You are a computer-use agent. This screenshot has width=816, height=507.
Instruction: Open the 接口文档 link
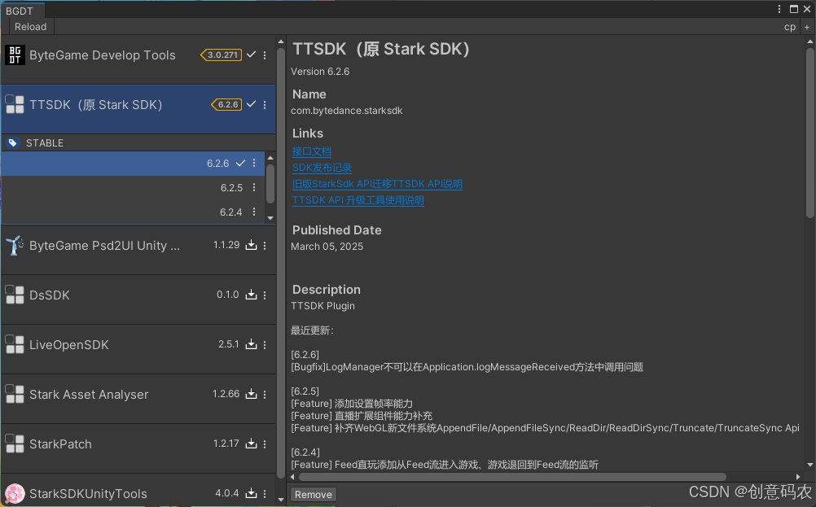tap(312, 151)
